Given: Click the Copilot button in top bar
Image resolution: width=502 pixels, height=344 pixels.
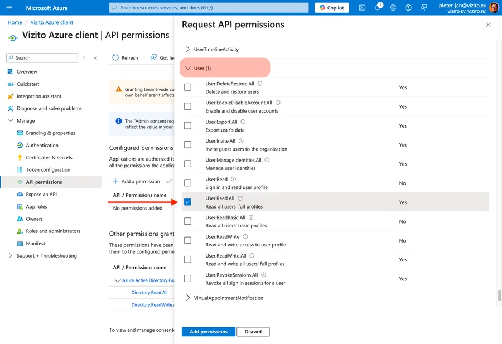Looking at the screenshot, I should (331, 7).
